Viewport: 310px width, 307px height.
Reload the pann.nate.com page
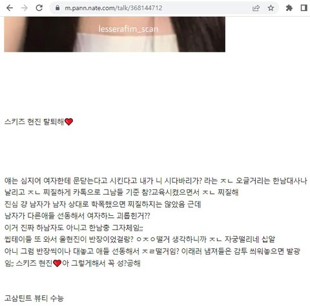39,8
